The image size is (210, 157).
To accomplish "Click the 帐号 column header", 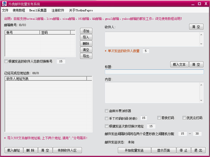I will pyautogui.click(x=22, y=32).
